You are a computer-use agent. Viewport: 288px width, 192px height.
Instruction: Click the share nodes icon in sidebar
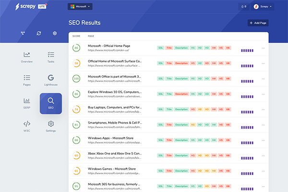click(x=23, y=33)
